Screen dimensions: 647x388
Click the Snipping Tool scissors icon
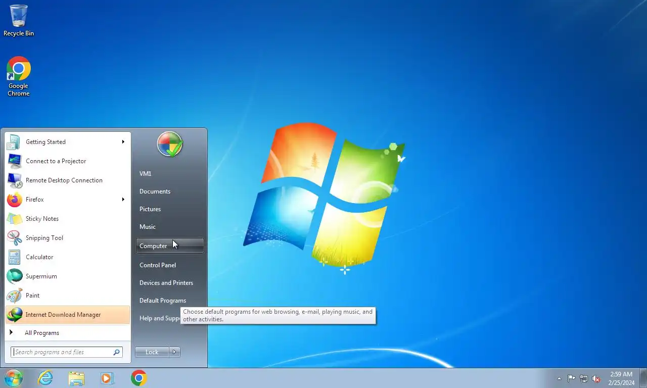tap(14, 238)
